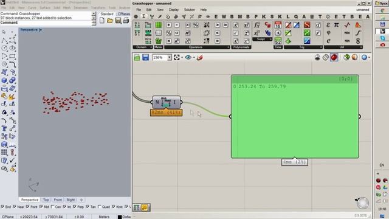Screen dimensions: 389x219
Task: Click the C# script component icon
Action: click(267, 25)
